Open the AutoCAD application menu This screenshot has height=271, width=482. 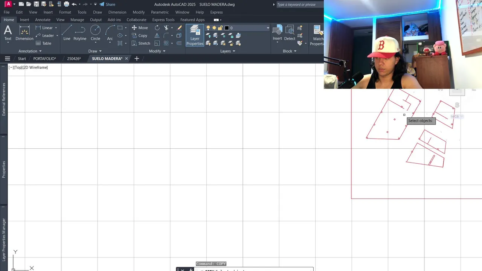8,4
